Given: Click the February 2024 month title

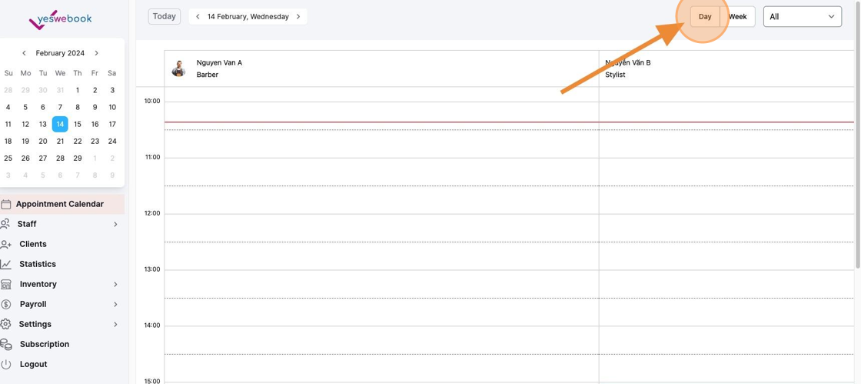Looking at the screenshot, I should [x=61, y=53].
